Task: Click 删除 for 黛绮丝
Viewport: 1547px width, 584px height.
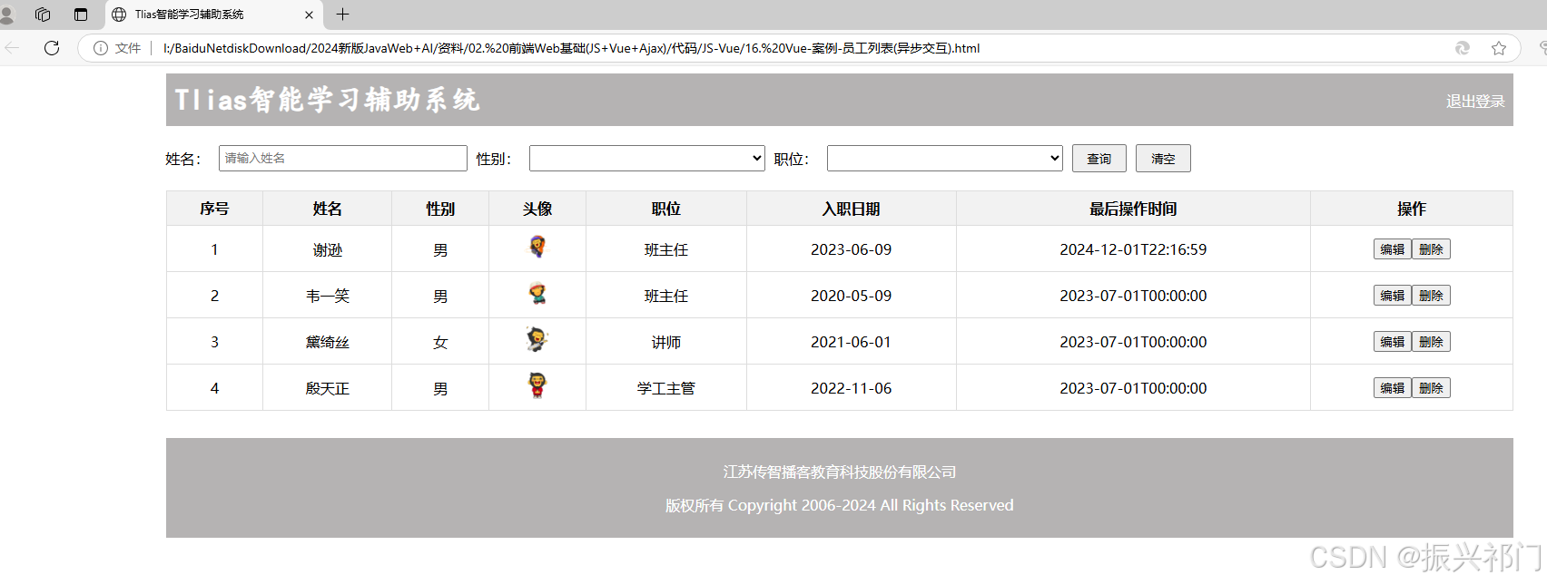Action: coord(1432,342)
